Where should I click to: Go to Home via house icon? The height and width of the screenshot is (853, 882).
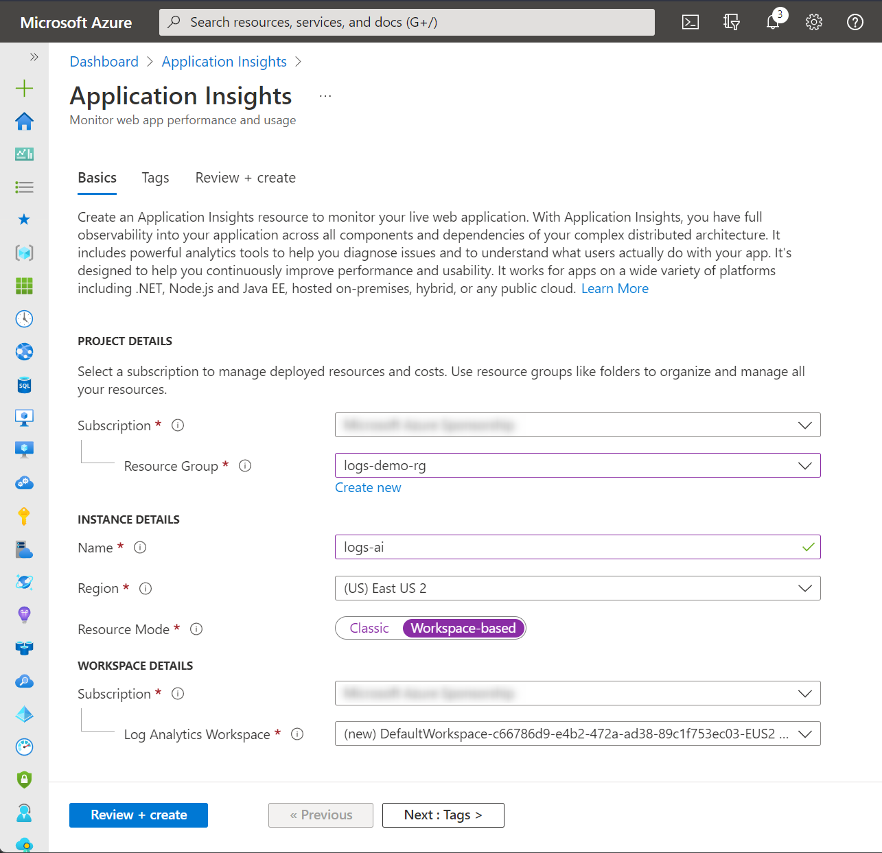click(x=24, y=121)
